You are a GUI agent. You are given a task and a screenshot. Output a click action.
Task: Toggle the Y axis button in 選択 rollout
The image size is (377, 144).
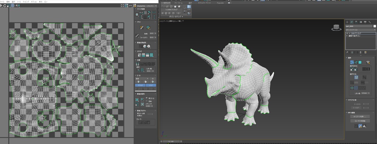pos(360,88)
